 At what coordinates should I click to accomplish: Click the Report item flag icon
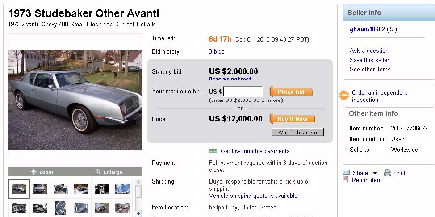(345, 179)
